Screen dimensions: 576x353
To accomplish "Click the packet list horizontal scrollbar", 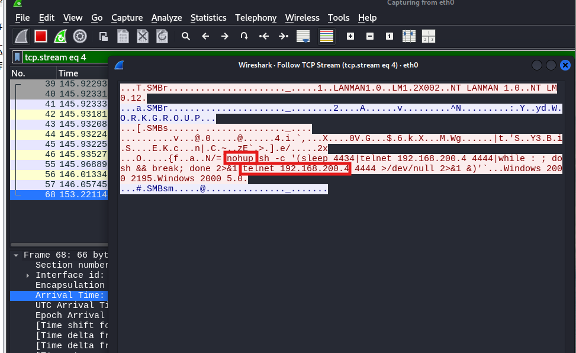I will click(59, 245).
